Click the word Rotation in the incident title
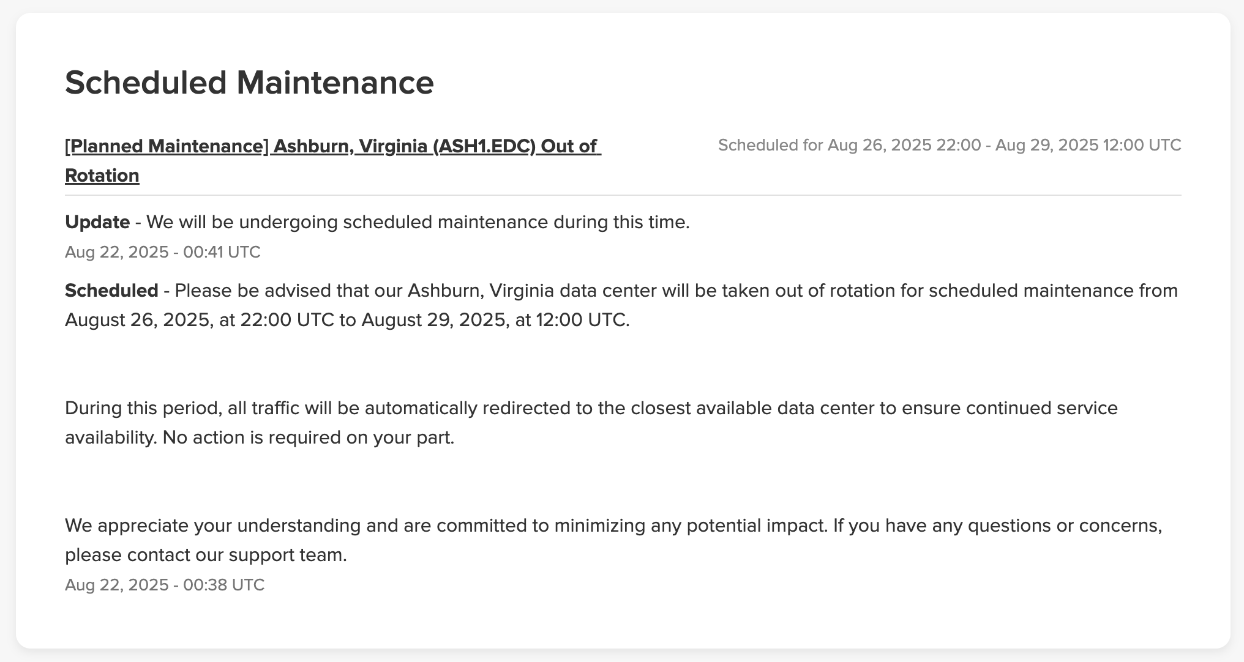This screenshot has width=1244, height=662. [x=102, y=176]
